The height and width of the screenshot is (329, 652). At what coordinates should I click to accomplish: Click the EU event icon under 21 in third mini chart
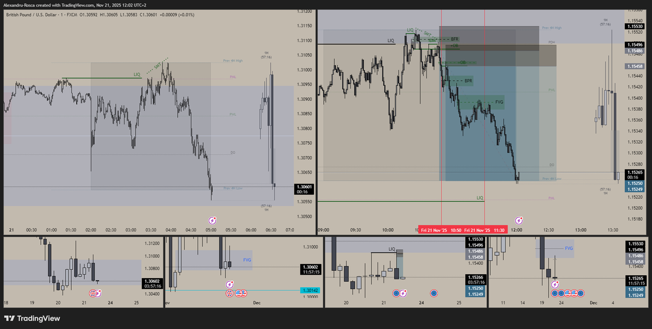point(396,293)
